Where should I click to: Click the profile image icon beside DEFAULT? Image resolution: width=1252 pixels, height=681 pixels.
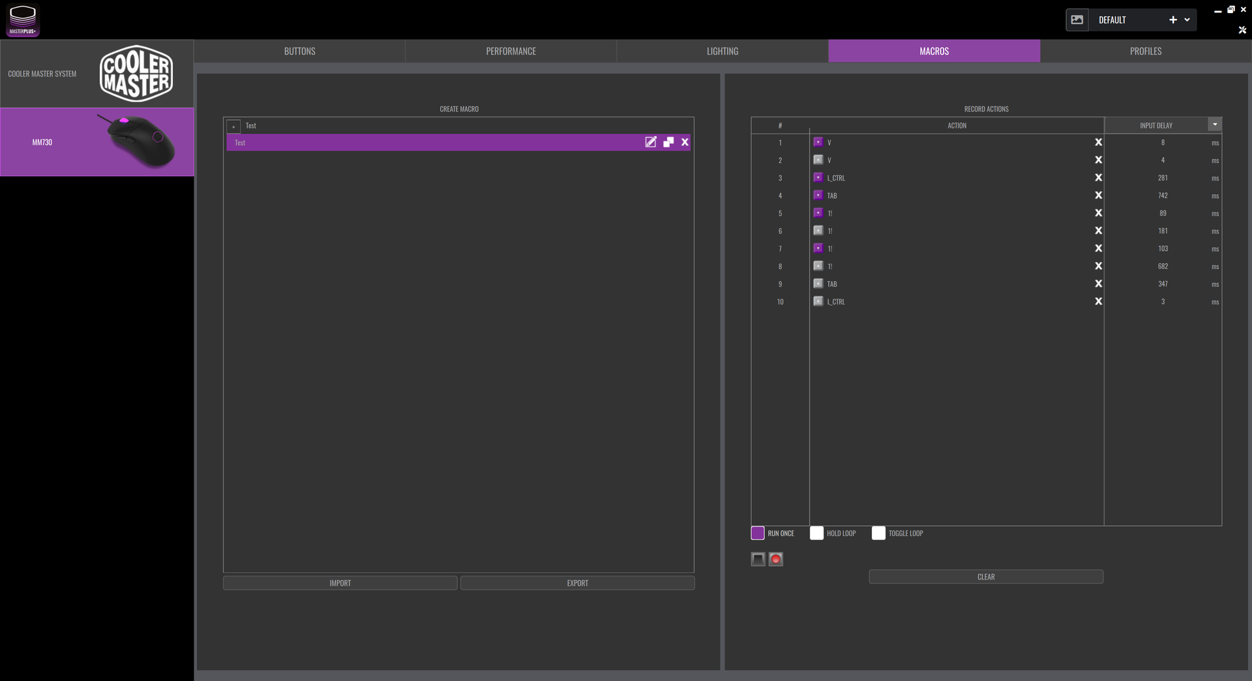1077,20
